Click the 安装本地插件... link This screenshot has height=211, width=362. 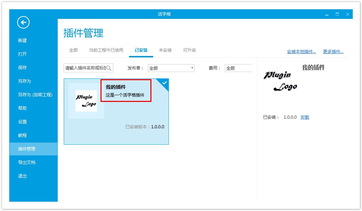pos(301,52)
